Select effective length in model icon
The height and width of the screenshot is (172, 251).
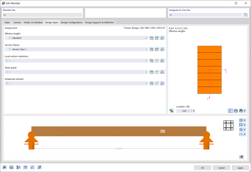point(162,38)
